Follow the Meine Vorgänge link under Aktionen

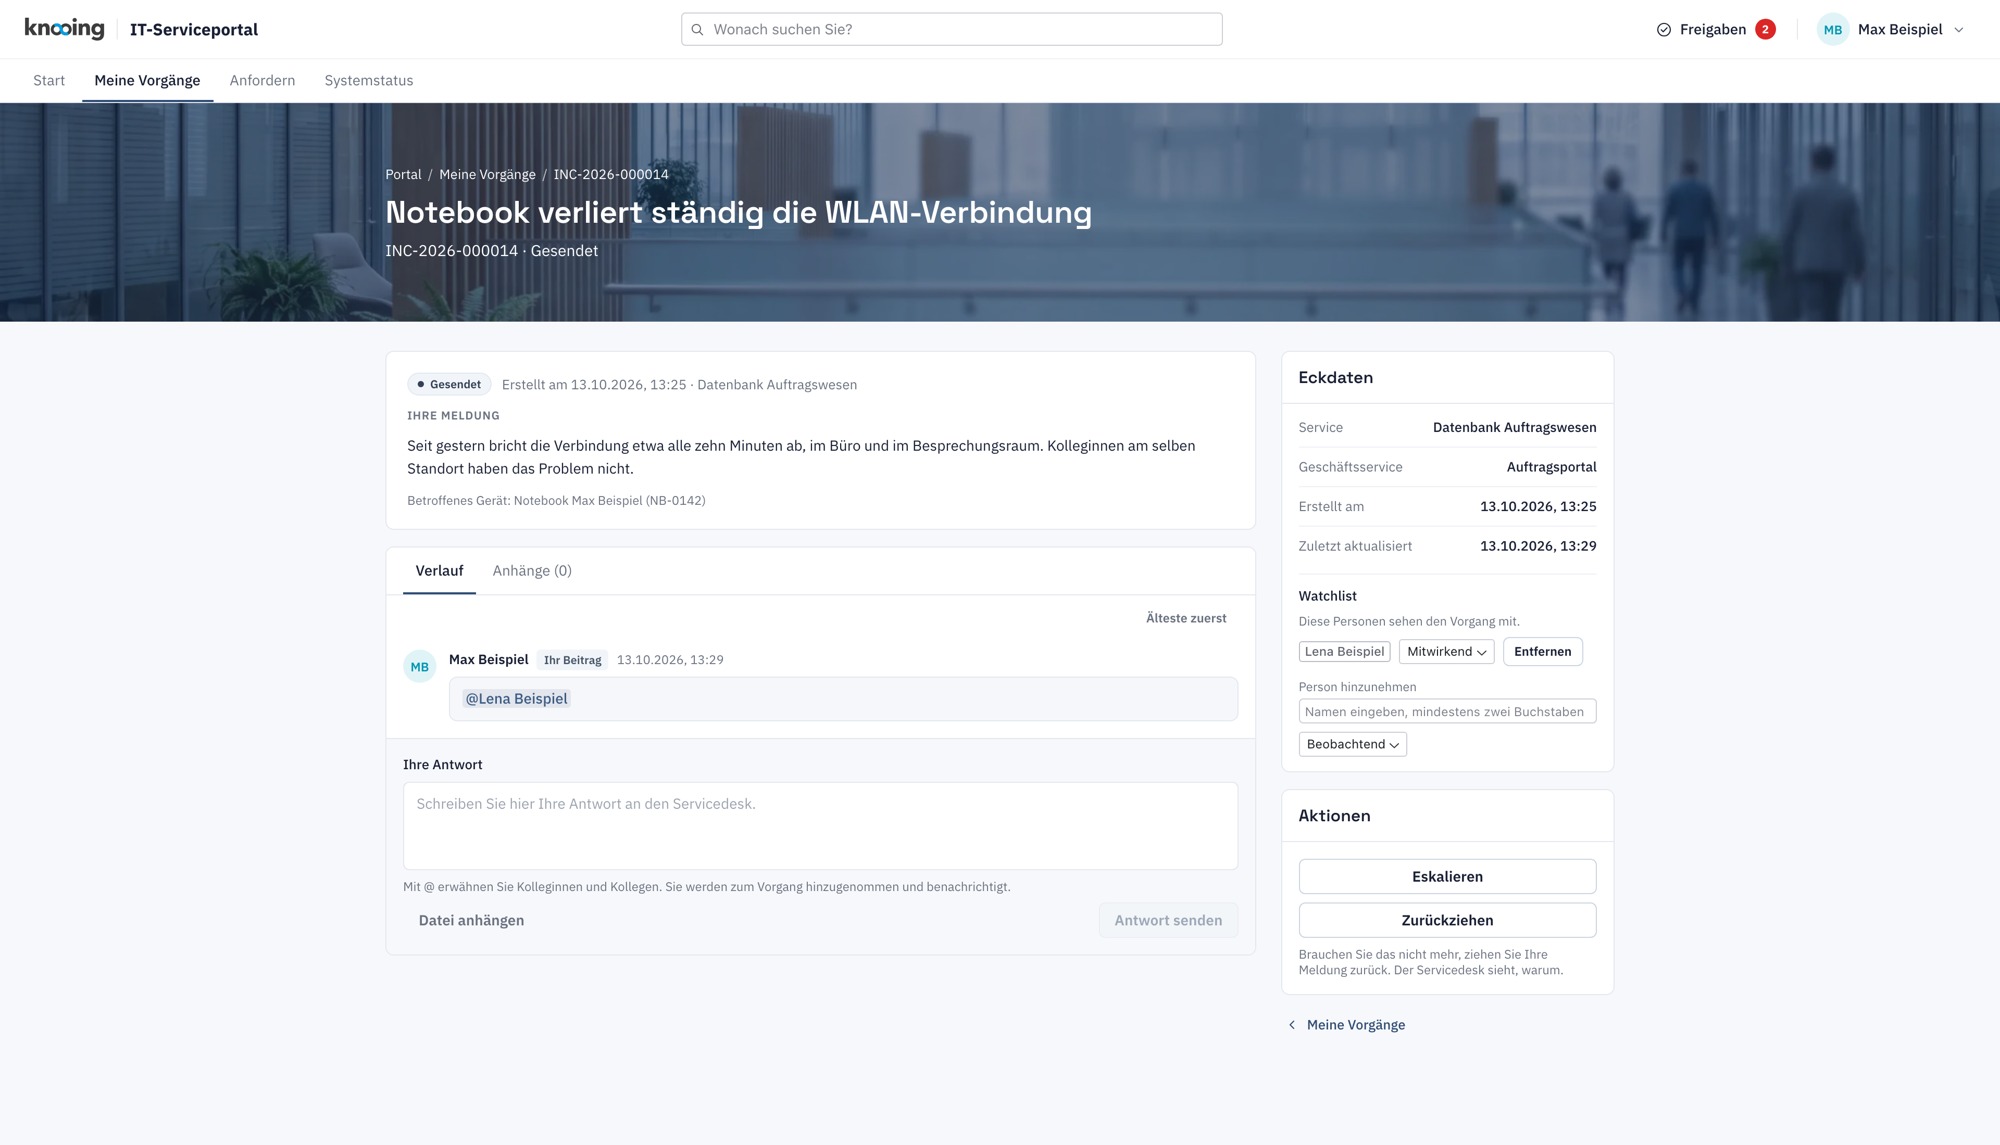(x=1355, y=1025)
